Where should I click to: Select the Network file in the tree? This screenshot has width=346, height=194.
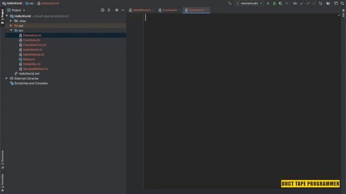29,59
